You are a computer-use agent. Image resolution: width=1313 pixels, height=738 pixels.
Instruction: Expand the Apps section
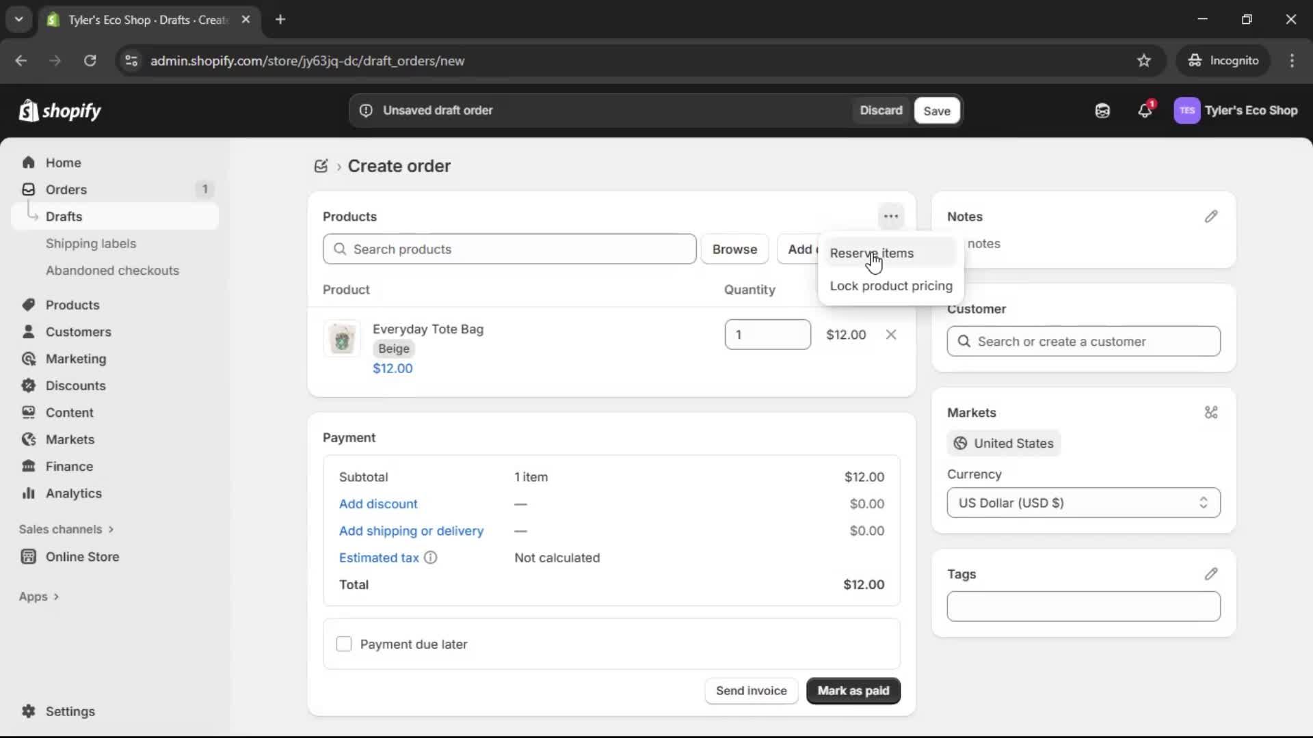point(39,596)
